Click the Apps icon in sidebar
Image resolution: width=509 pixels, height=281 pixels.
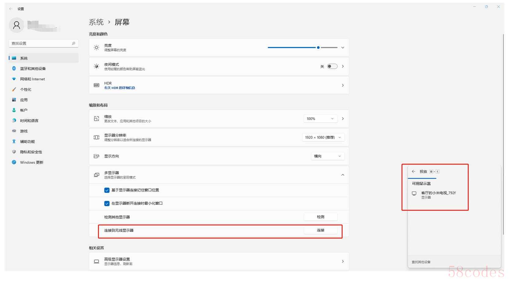pos(14,100)
